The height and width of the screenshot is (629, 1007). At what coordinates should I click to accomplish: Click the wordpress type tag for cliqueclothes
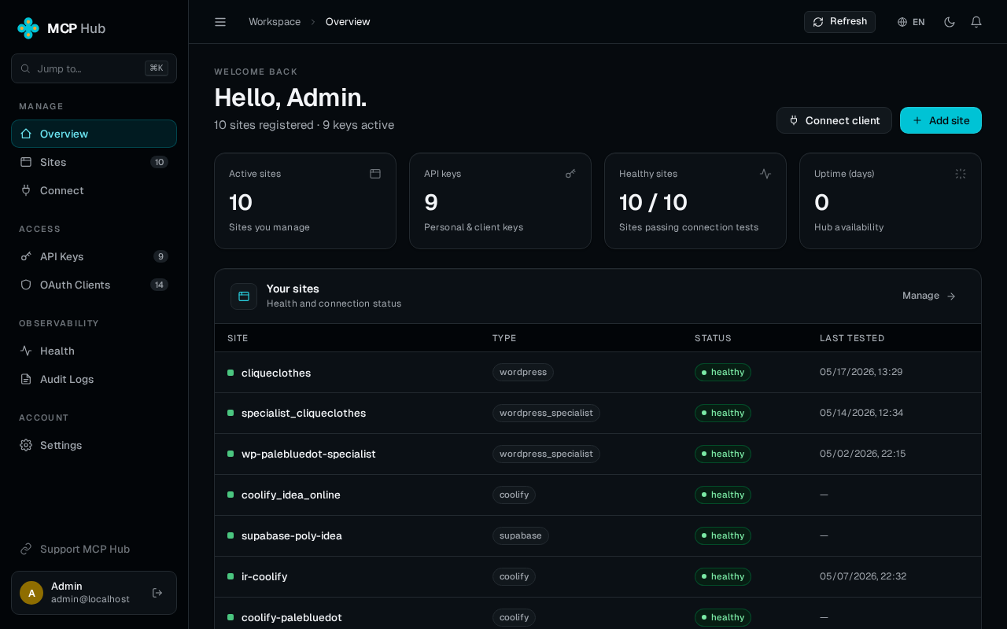click(x=523, y=373)
